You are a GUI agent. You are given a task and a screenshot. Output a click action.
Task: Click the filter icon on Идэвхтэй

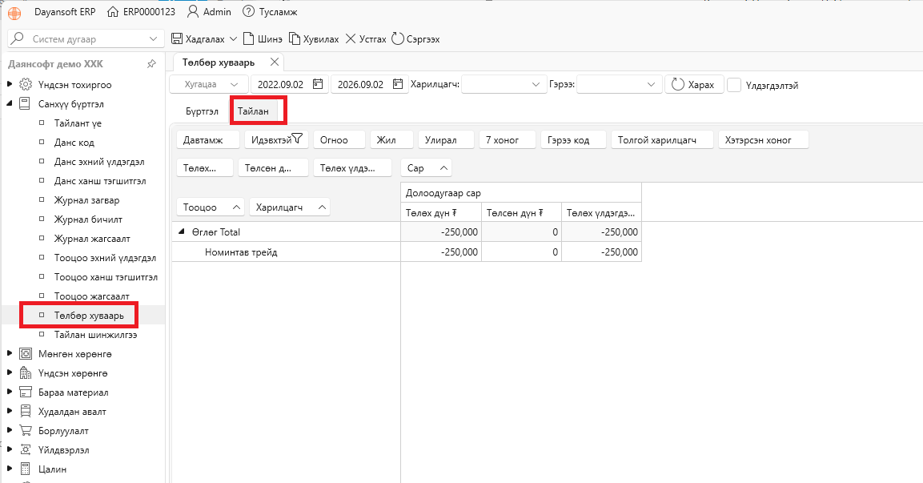pyautogui.click(x=297, y=139)
